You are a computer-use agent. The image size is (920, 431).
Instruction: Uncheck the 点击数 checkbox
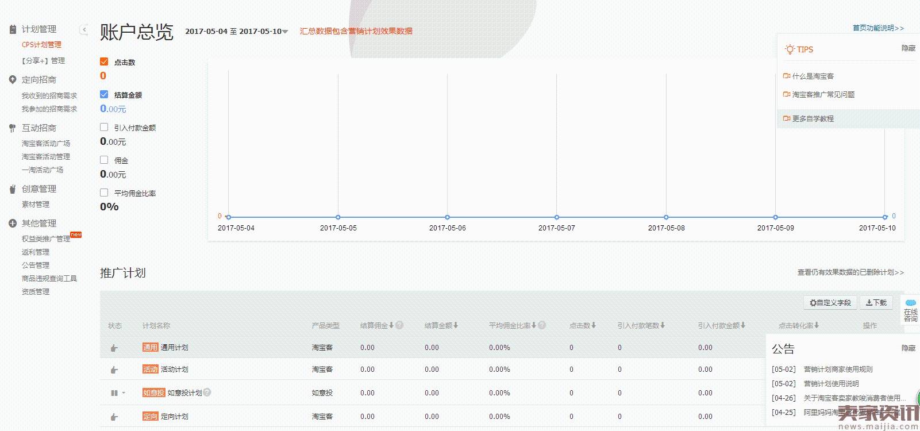tap(104, 61)
